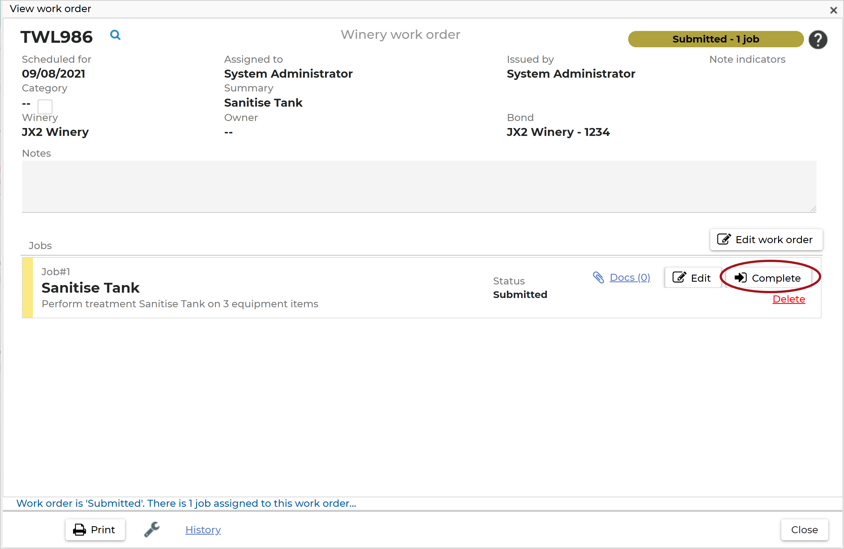Click the Summary value Sanitise Tank
This screenshot has width=844, height=549.
(263, 103)
